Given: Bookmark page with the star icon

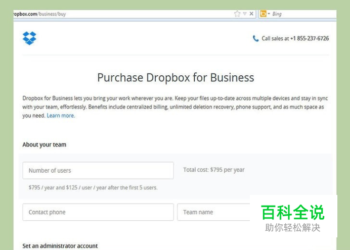Looking at the screenshot, I should click(x=237, y=14).
